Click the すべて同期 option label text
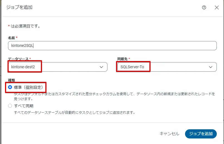 (24, 106)
